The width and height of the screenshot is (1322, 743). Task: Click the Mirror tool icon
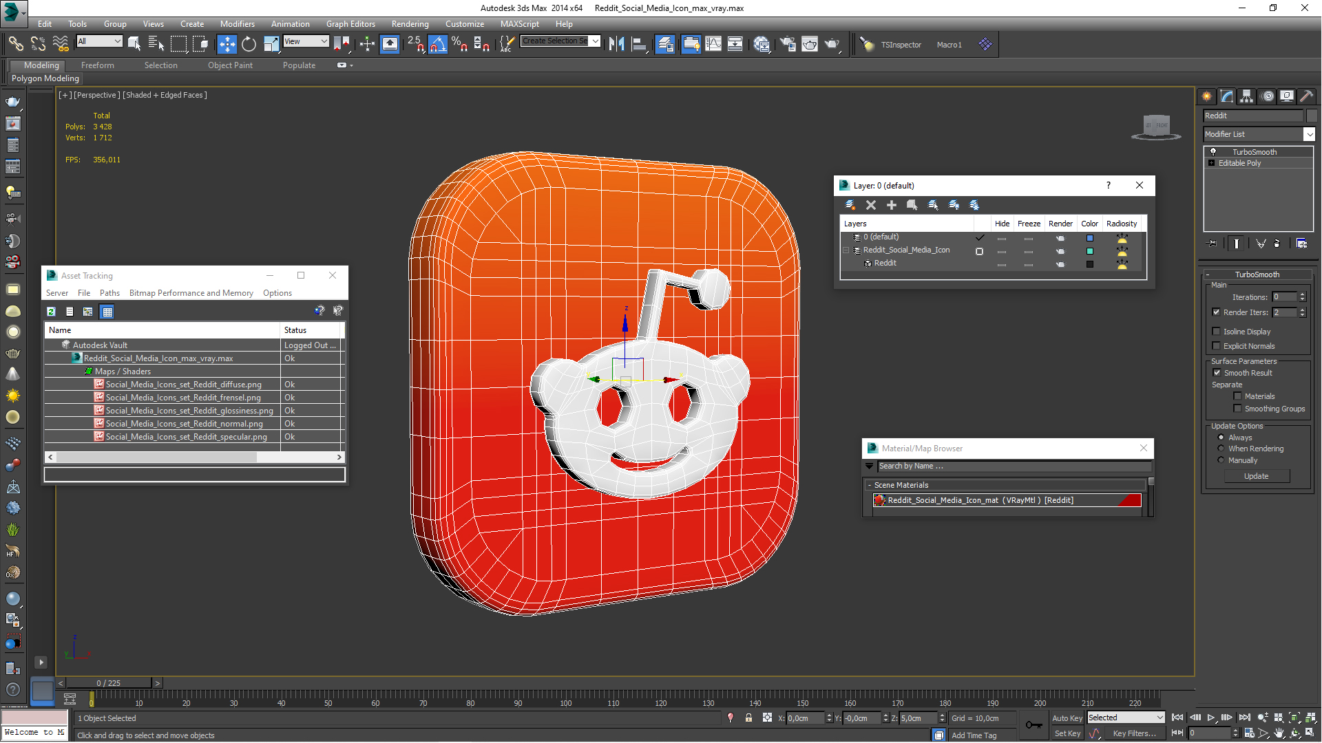[617, 44]
